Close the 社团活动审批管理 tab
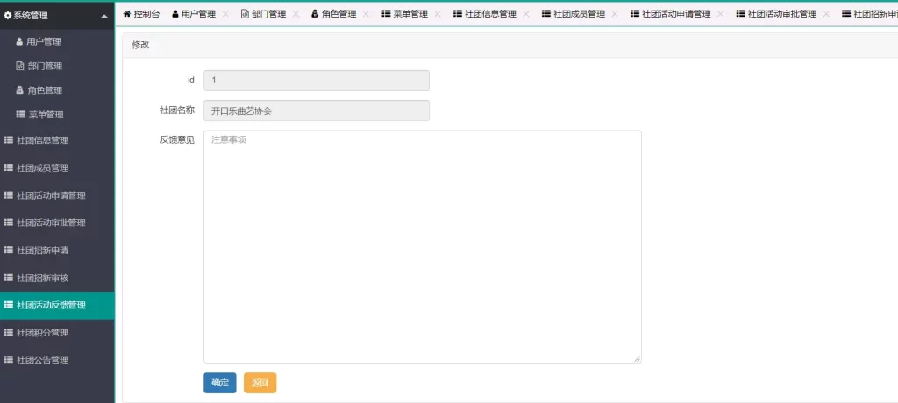The width and height of the screenshot is (898, 403). pos(826,14)
